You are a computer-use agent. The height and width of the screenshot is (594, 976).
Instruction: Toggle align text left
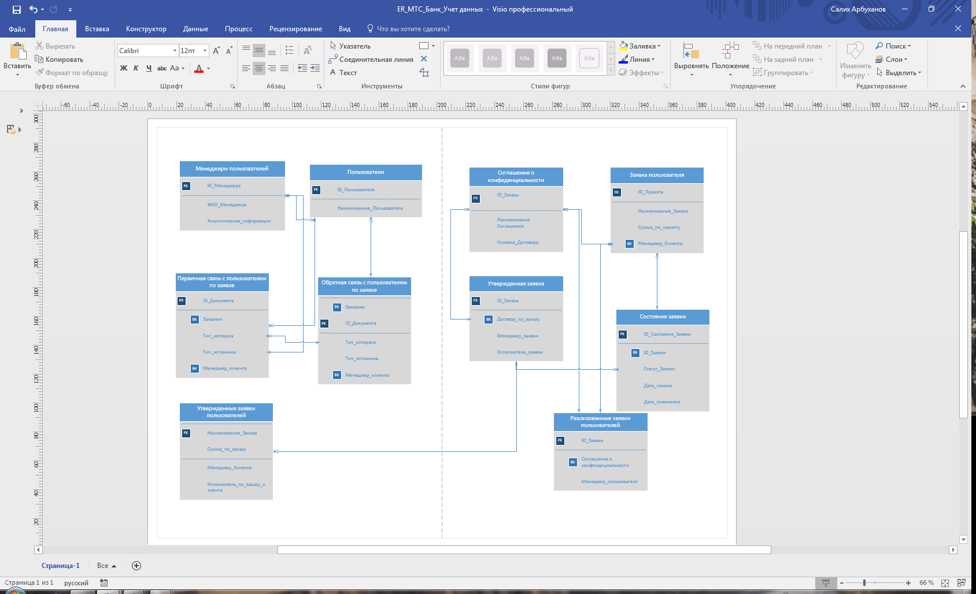[246, 68]
